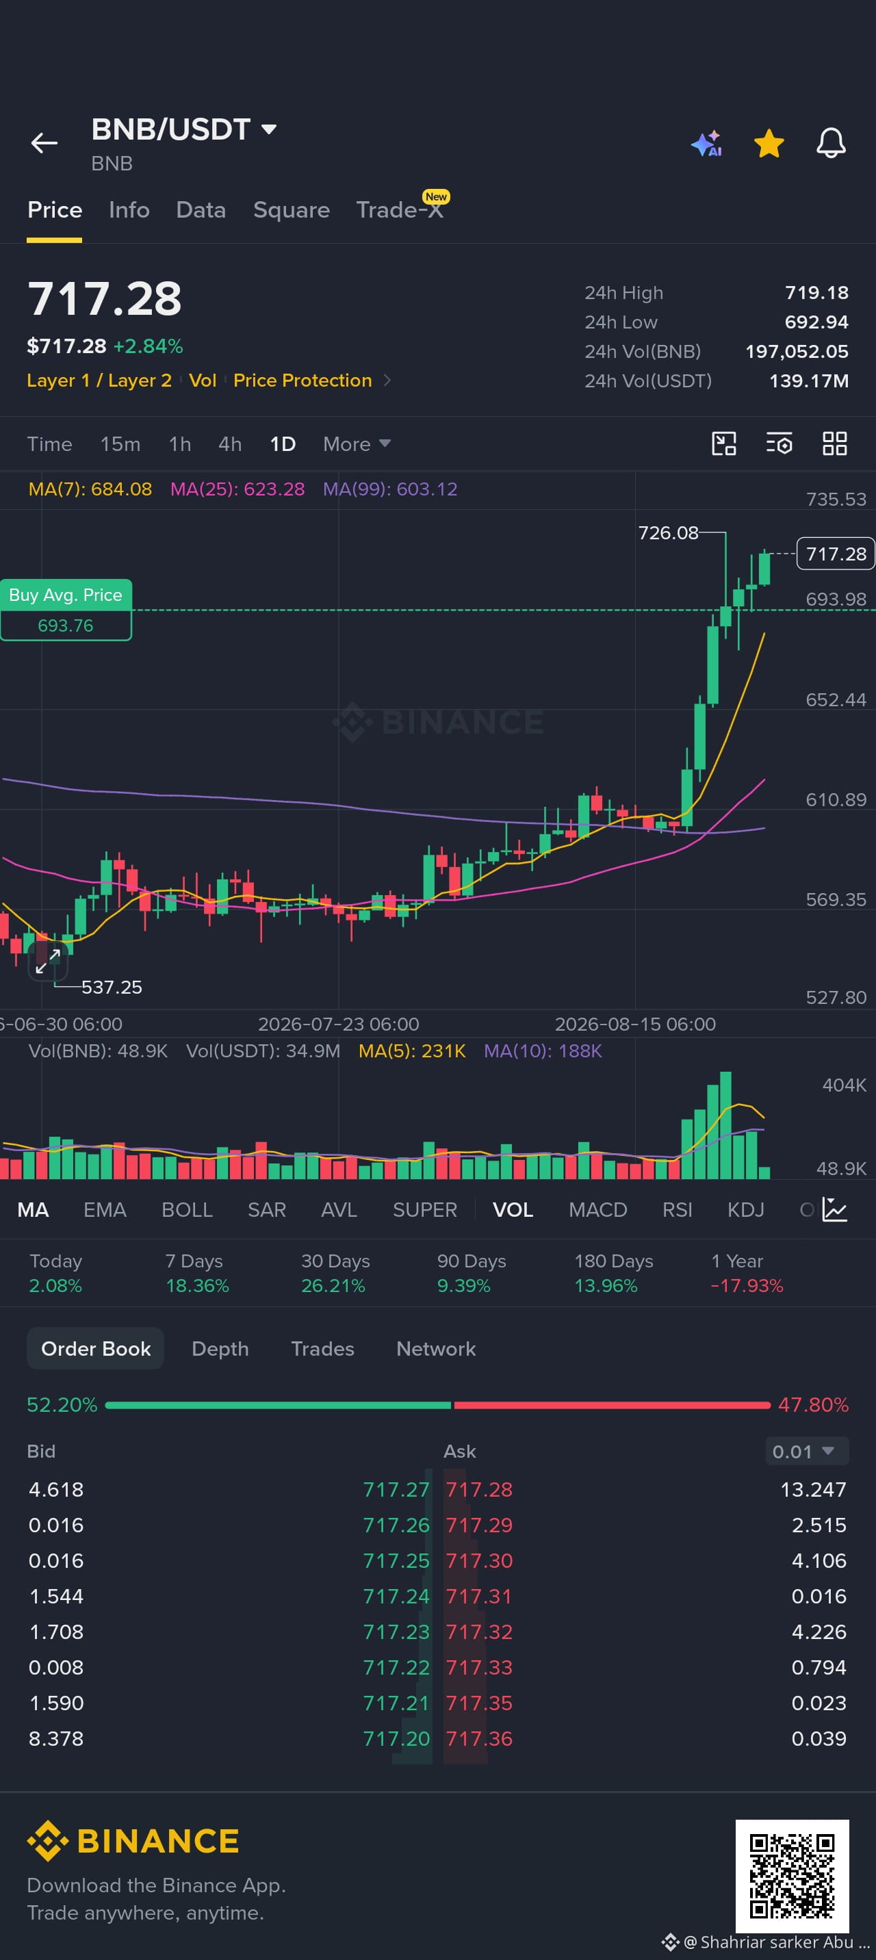Switch to the Data tab

coord(201,210)
